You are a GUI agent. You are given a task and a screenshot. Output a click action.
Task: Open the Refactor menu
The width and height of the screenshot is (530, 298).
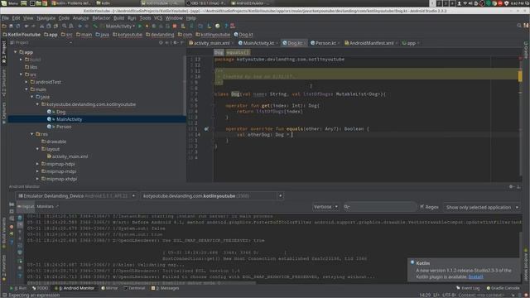pos(101,18)
